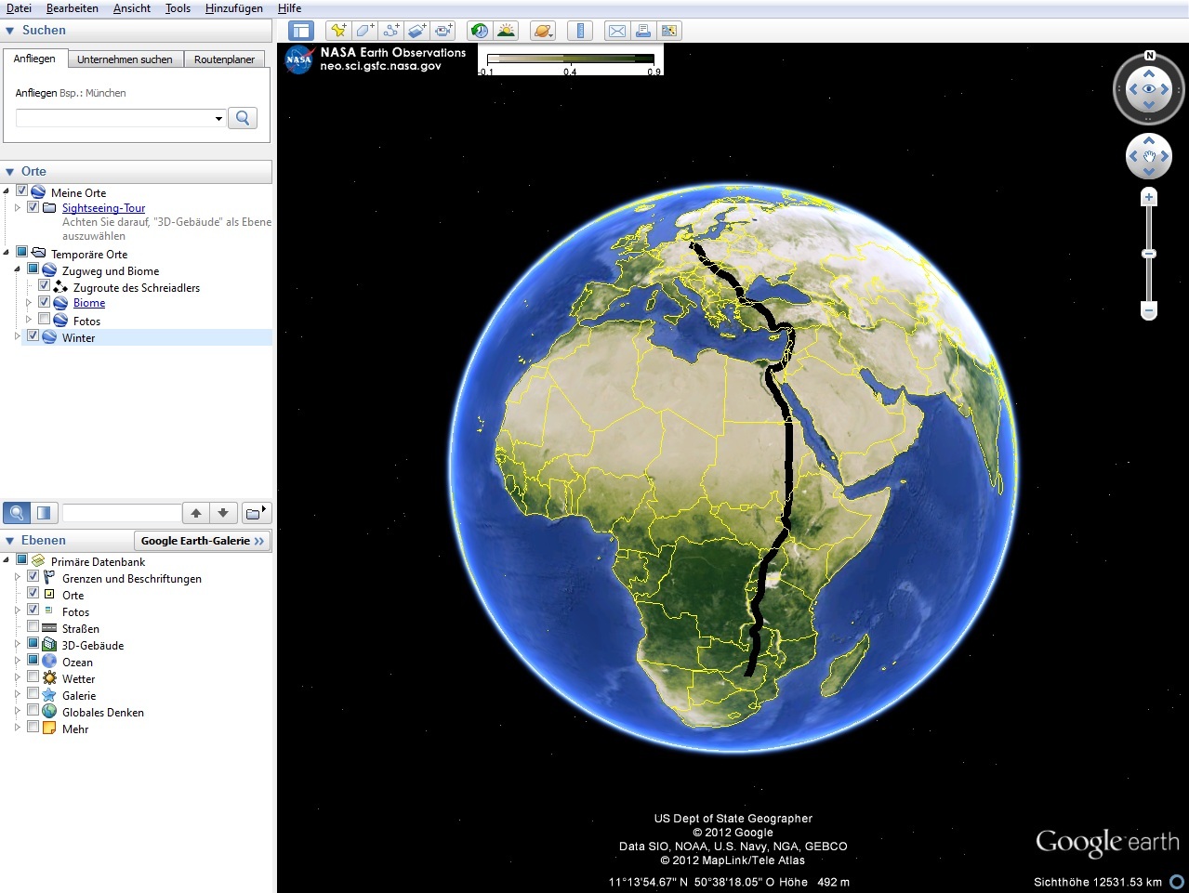Click the Google Earth-Galerie button
The width and height of the screenshot is (1189, 893).
[202, 541]
